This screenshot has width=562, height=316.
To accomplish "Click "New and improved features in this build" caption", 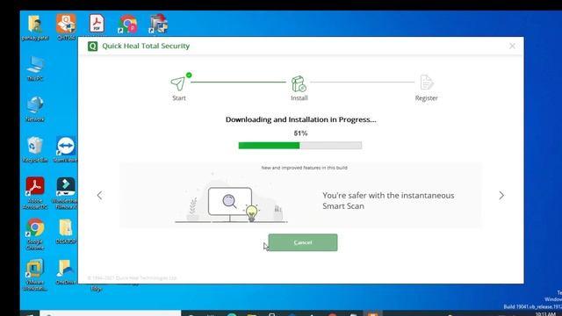I will pos(304,168).
